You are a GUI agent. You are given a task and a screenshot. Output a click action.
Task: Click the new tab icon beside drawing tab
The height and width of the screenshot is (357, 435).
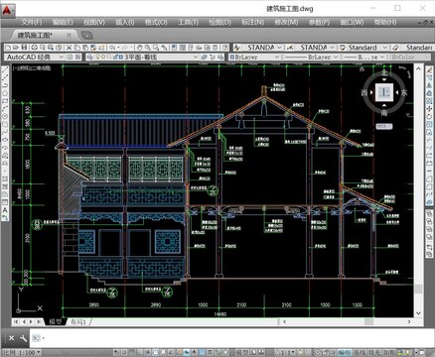pyautogui.click(x=86, y=35)
